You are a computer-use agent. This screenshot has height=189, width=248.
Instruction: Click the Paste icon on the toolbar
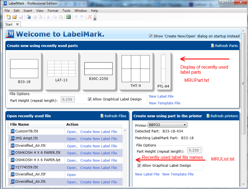[61, 17]
